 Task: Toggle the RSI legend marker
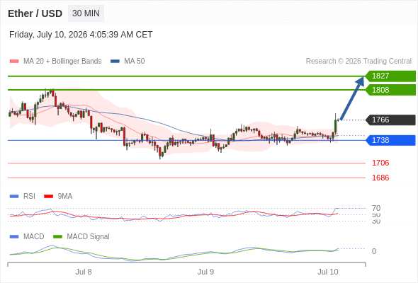[x=14, y=197]
